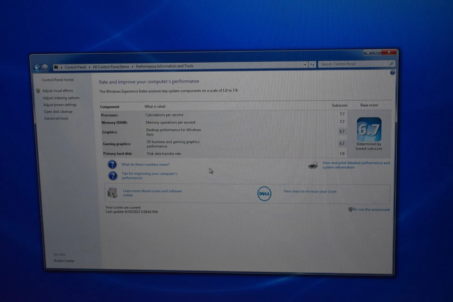Image resolution: width=453 pixels, height=302 pixels.
Task: Click the question icon beside 'What do these numbers mean?'
Action: tap(112, 165)
